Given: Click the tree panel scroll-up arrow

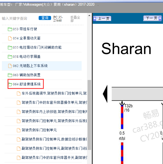Looking at the screenshot, I should pos(89,15).
